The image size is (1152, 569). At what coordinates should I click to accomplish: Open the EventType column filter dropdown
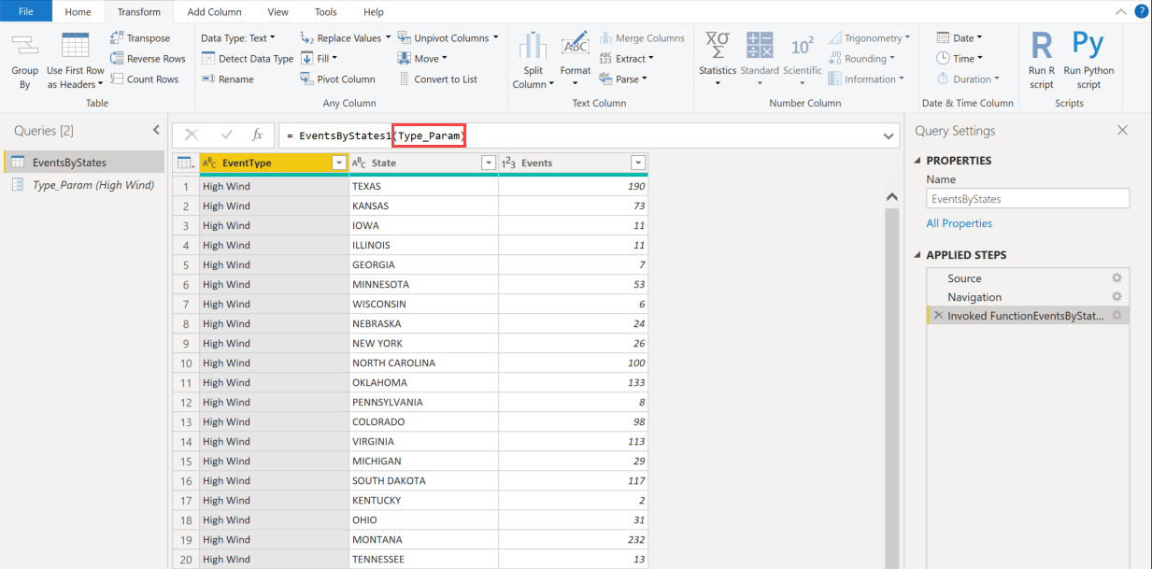click(339, 162)
